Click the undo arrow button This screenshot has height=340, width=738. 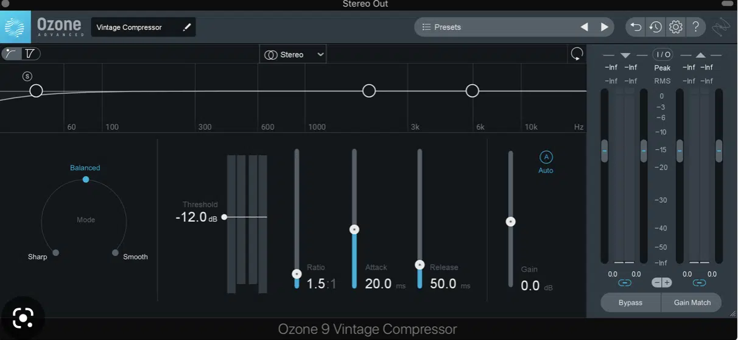[x=636, y=27]
